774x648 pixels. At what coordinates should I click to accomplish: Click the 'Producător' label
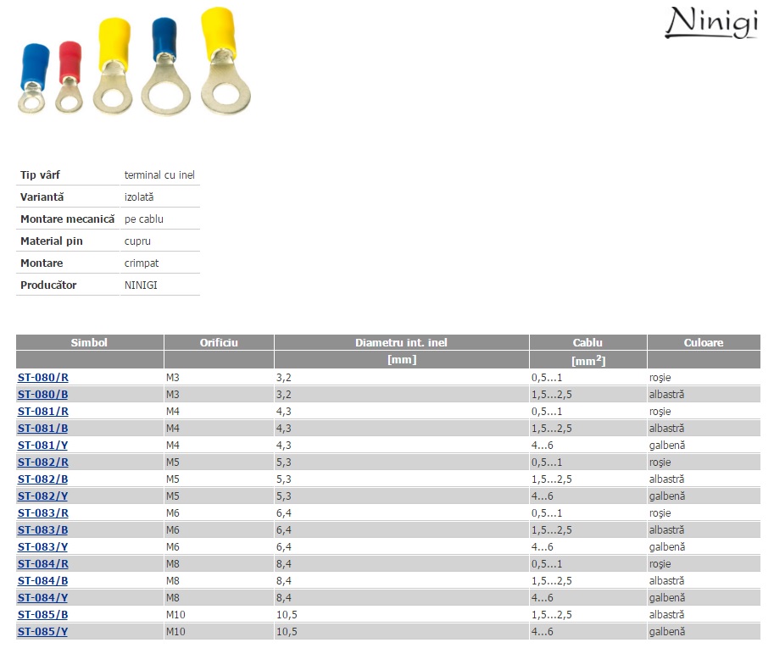click(48, 285)
